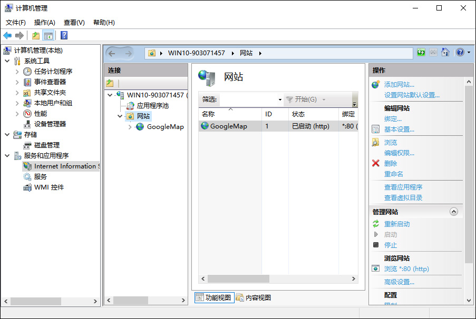Select Event Viewer (事件查看器) node

pos(50,82)
